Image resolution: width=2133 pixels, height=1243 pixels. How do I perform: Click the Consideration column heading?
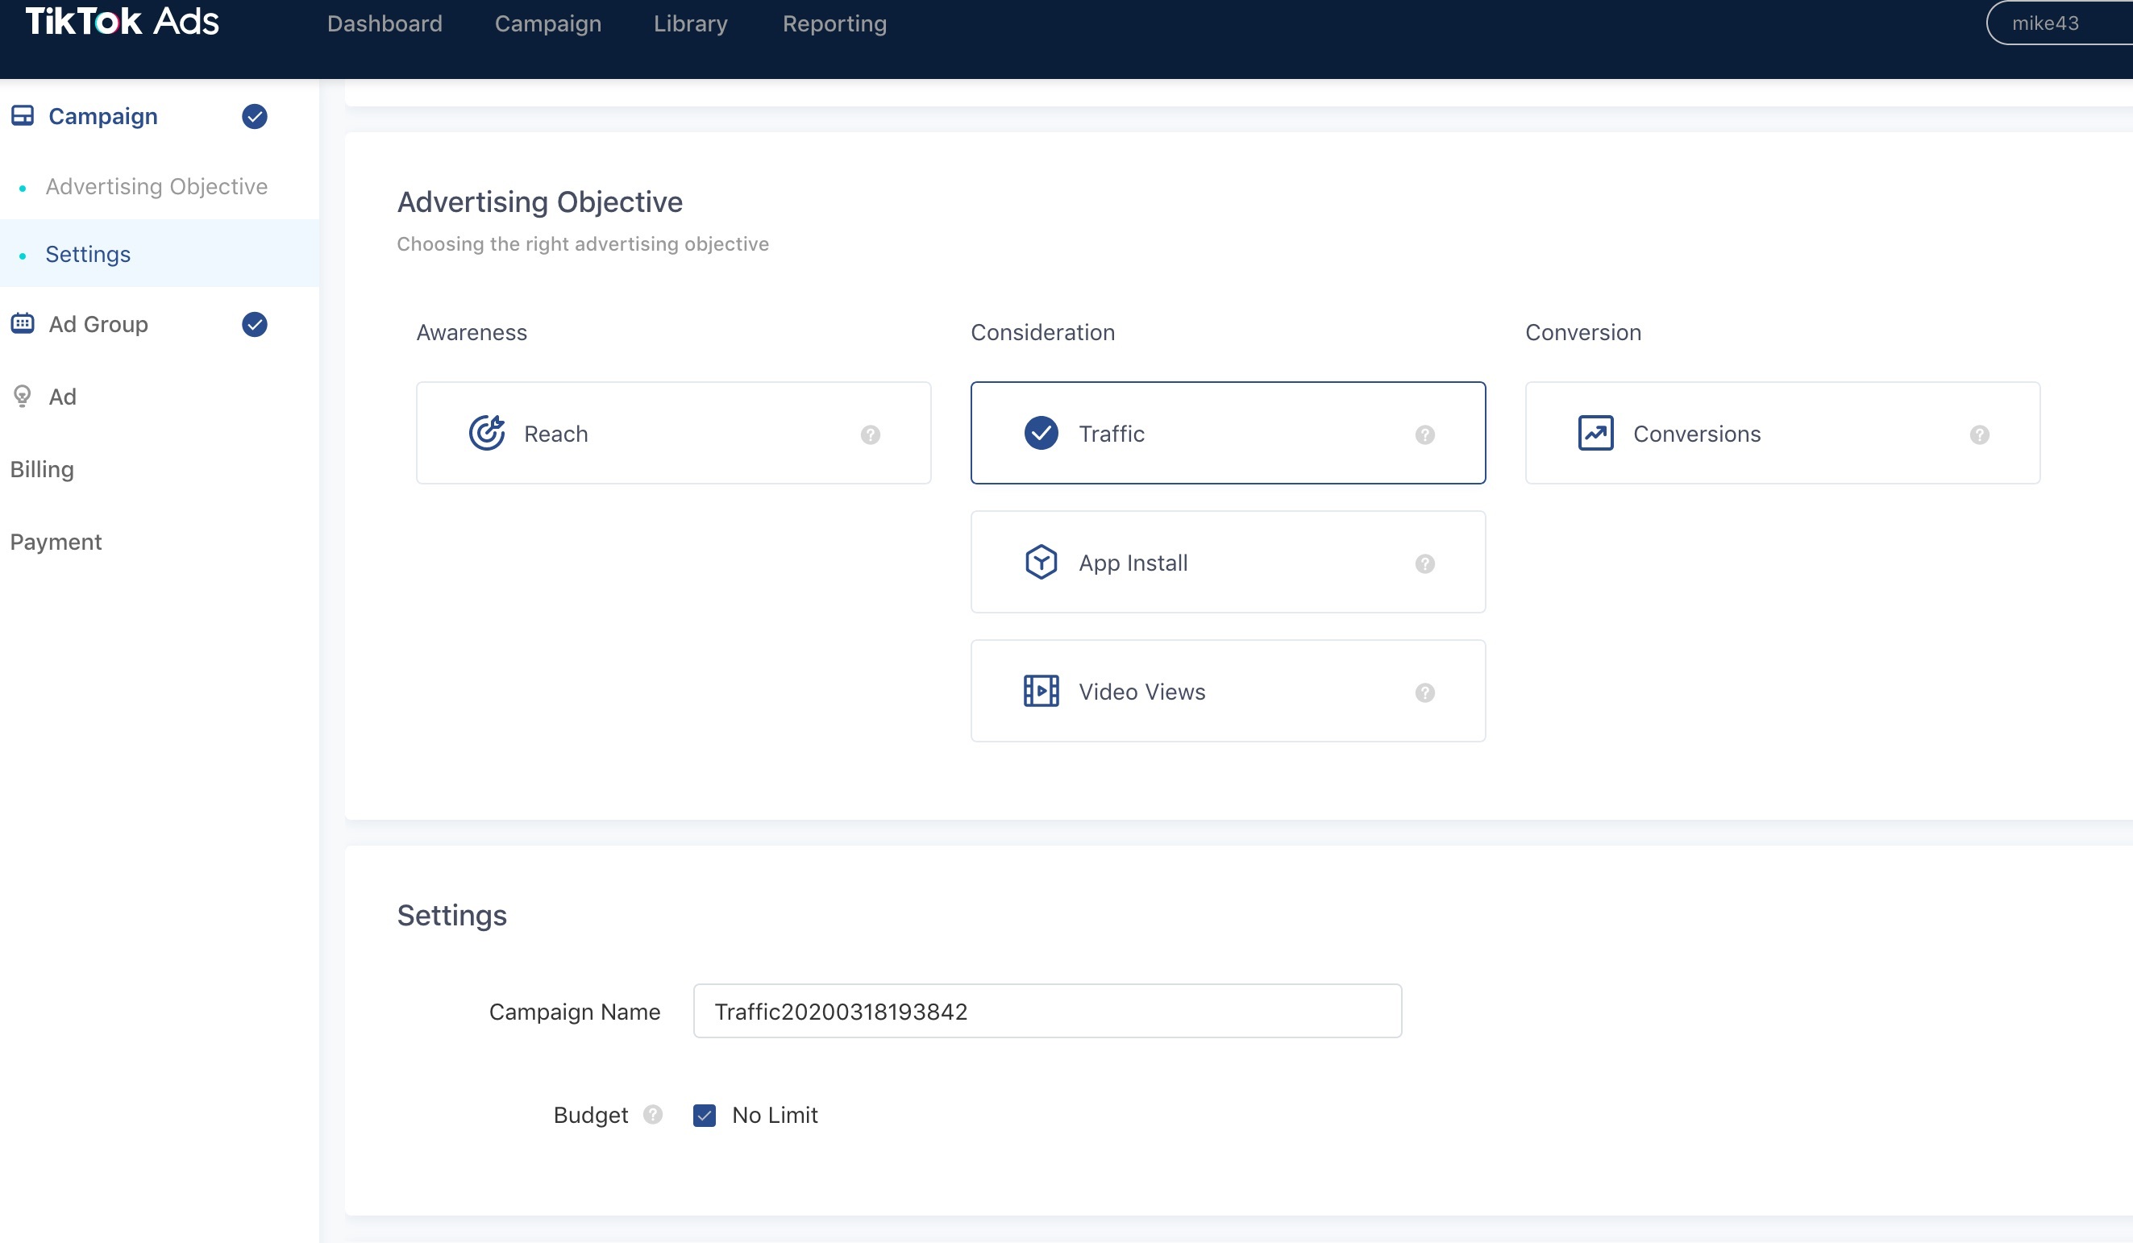click(x=1043, y=333)
